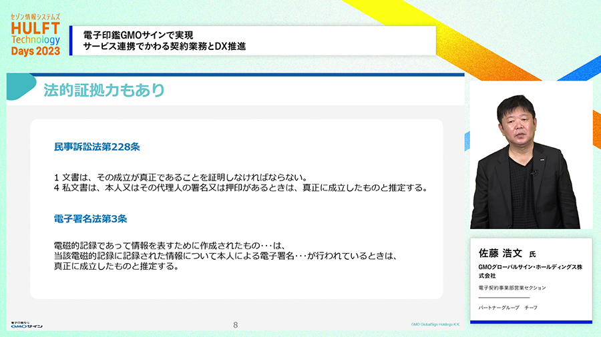Click the パートナーグループ チーフ job title
Screen dimensions: 601x337
point(508,307)
